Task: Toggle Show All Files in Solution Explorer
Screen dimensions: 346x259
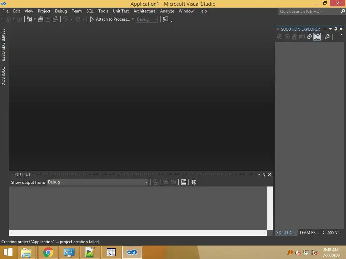Action: pyautogui.click(x=317, y=37)
